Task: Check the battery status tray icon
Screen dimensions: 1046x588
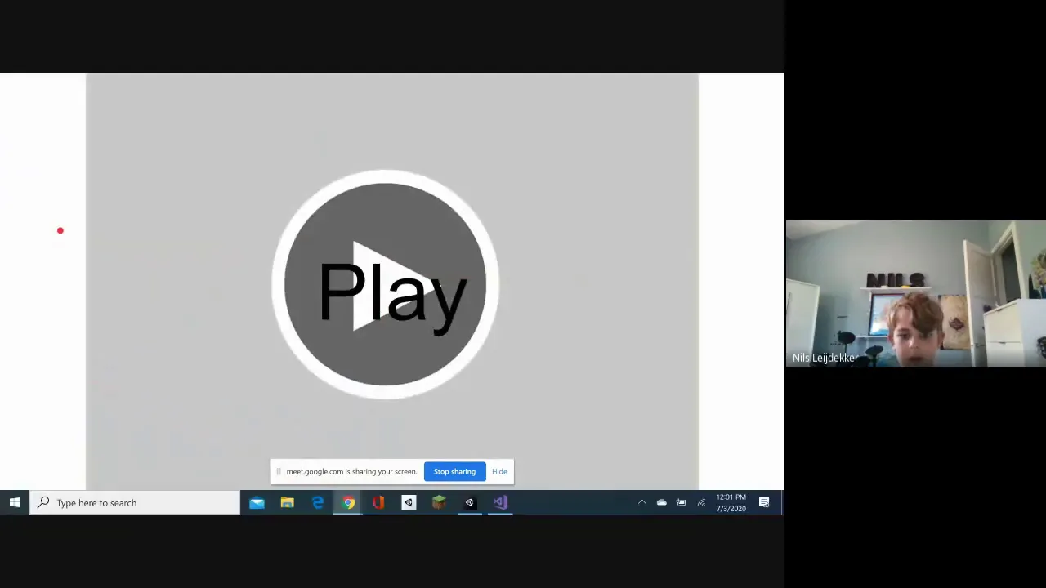Action: (681, 502)
